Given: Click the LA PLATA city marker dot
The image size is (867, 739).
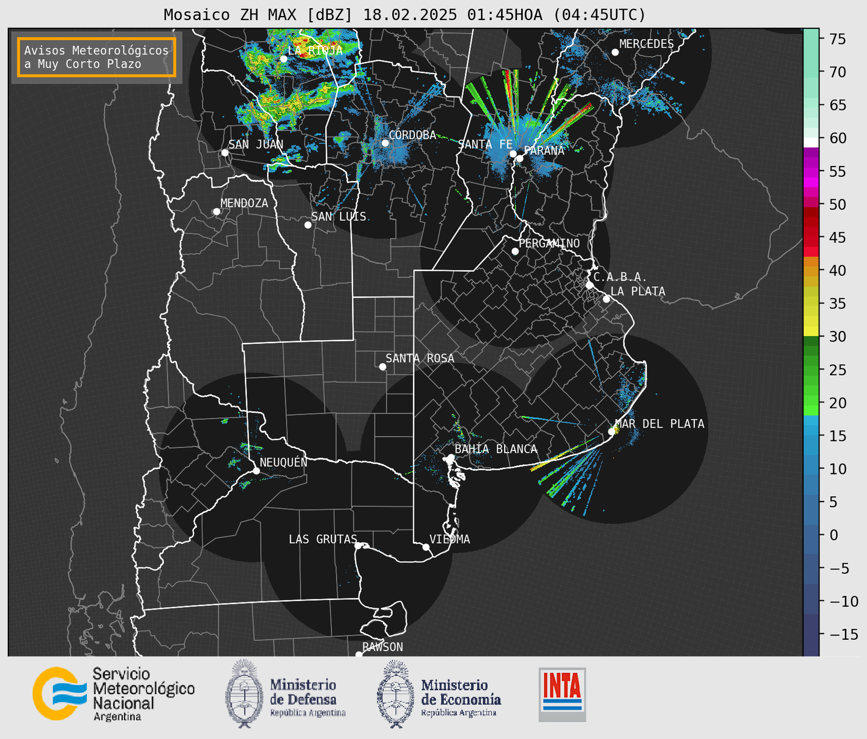Looking at the screenshot, I should pyautogui.click(x=606, y=299).
